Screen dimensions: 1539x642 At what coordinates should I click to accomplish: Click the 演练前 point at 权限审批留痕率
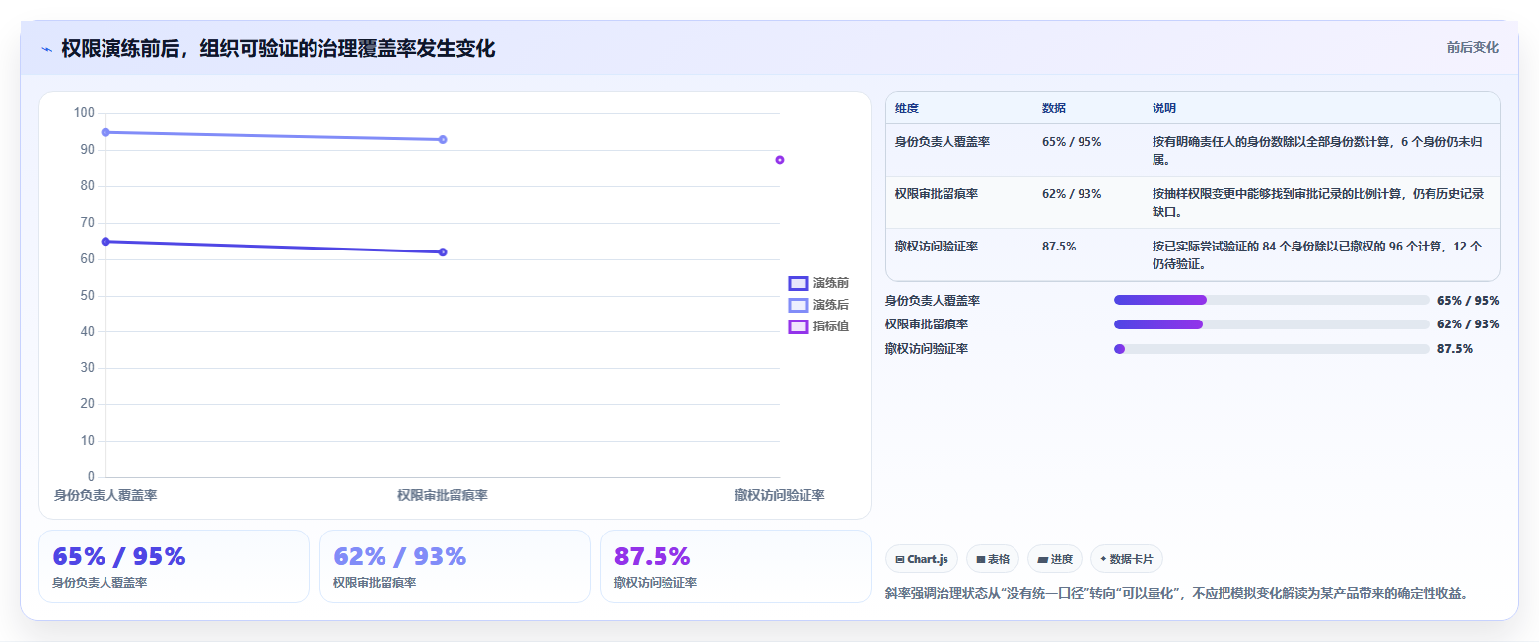click(x=443, y=252)
